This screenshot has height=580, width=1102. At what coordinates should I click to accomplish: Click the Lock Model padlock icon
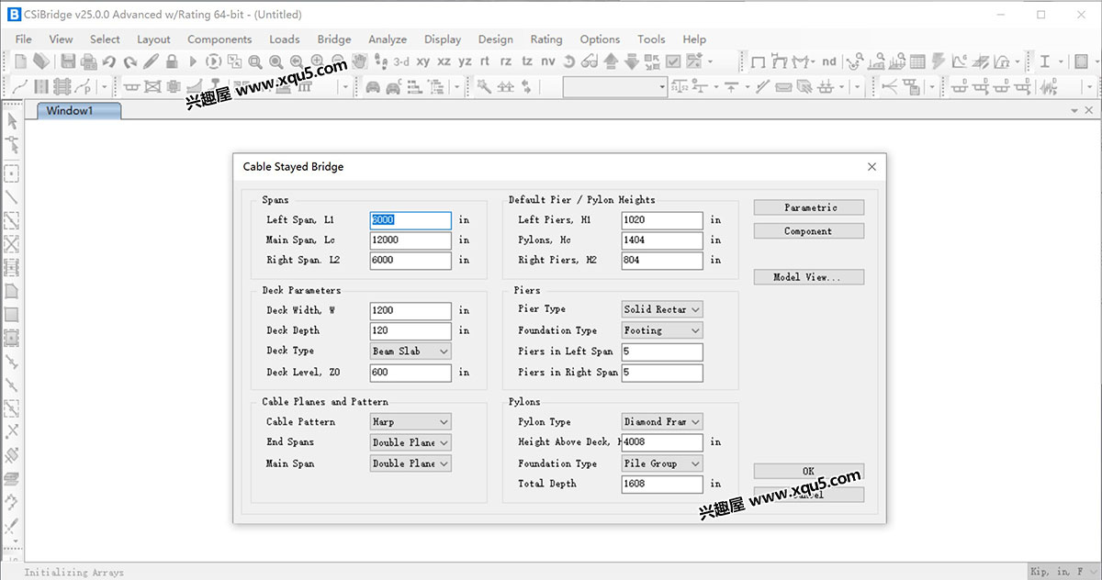pos(172,61)
